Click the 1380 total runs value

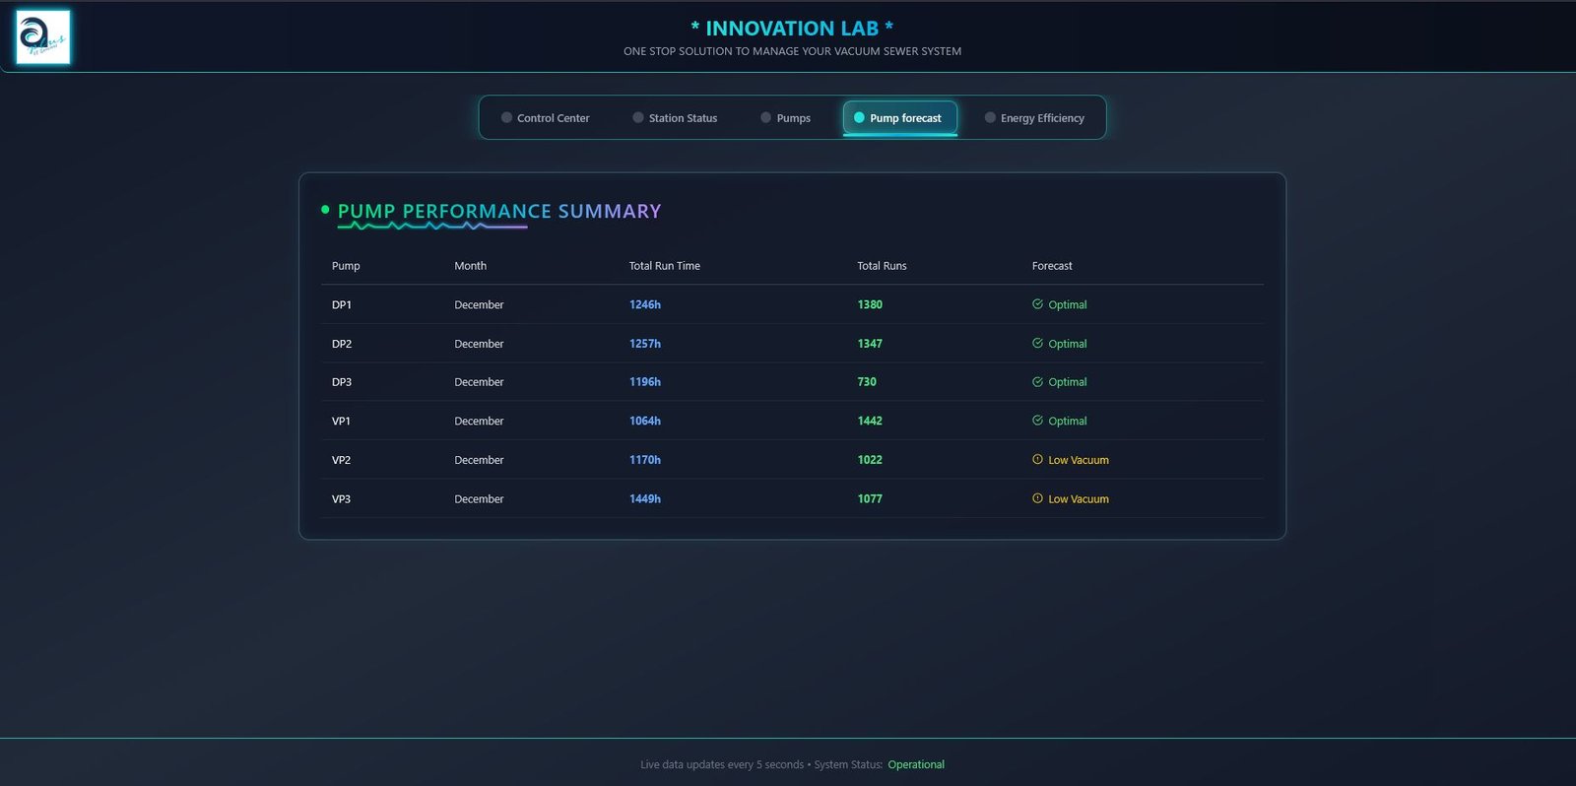tap(870, 305)
